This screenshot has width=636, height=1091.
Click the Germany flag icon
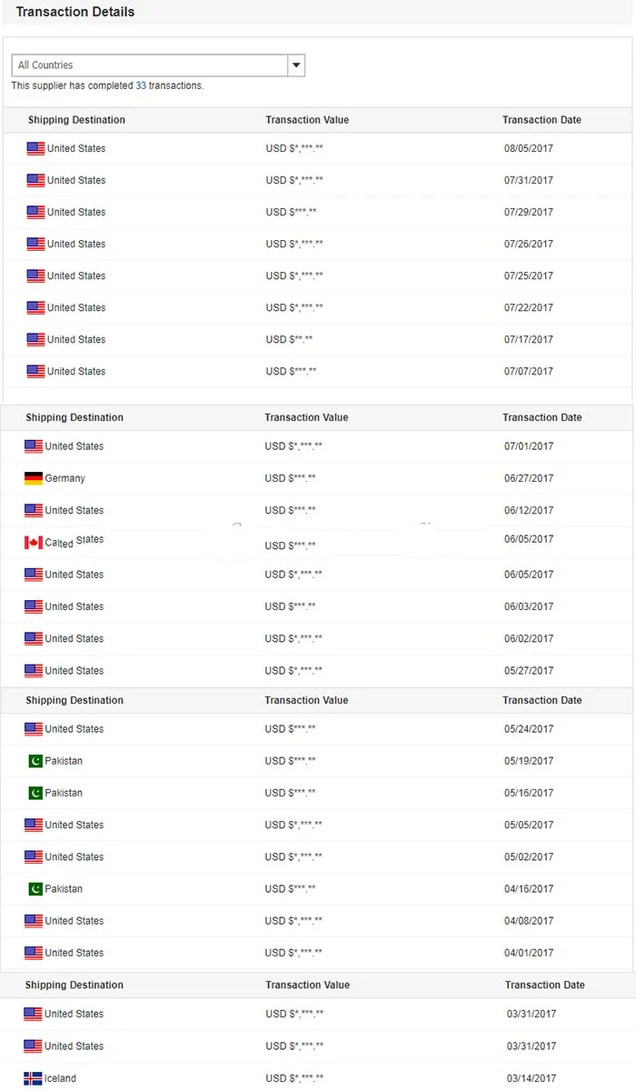click(x=34, y=478)
